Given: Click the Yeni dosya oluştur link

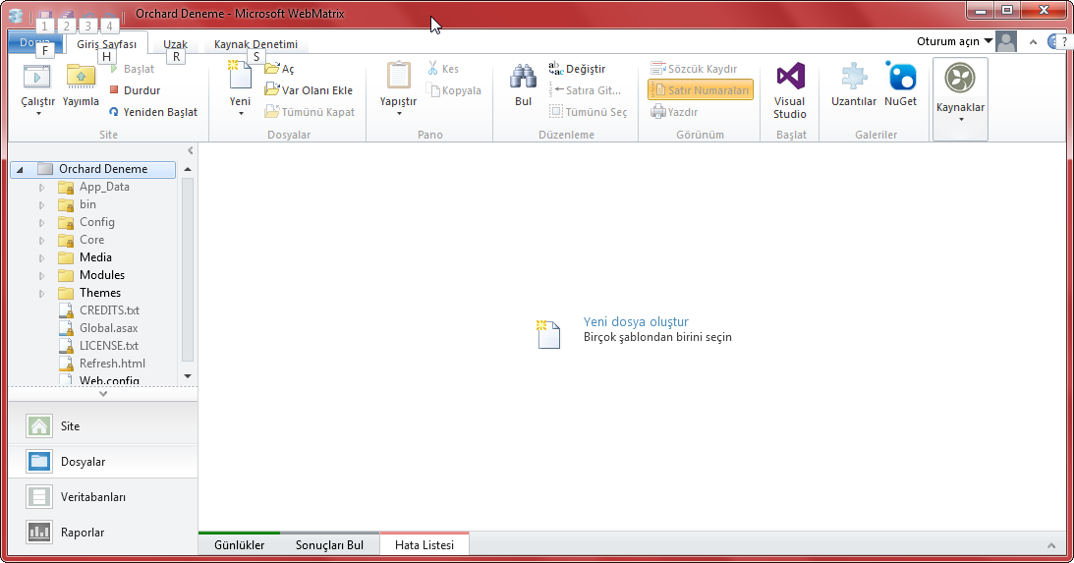Looking at the screenshot, I should click(636, 321).
